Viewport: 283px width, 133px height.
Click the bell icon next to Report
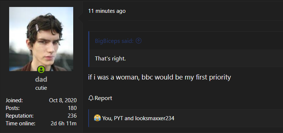tap(91, 98)
